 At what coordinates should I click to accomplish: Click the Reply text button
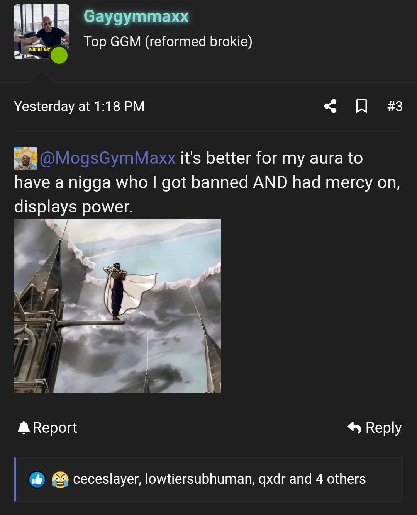pyautogui.click(x=383, y=428)
